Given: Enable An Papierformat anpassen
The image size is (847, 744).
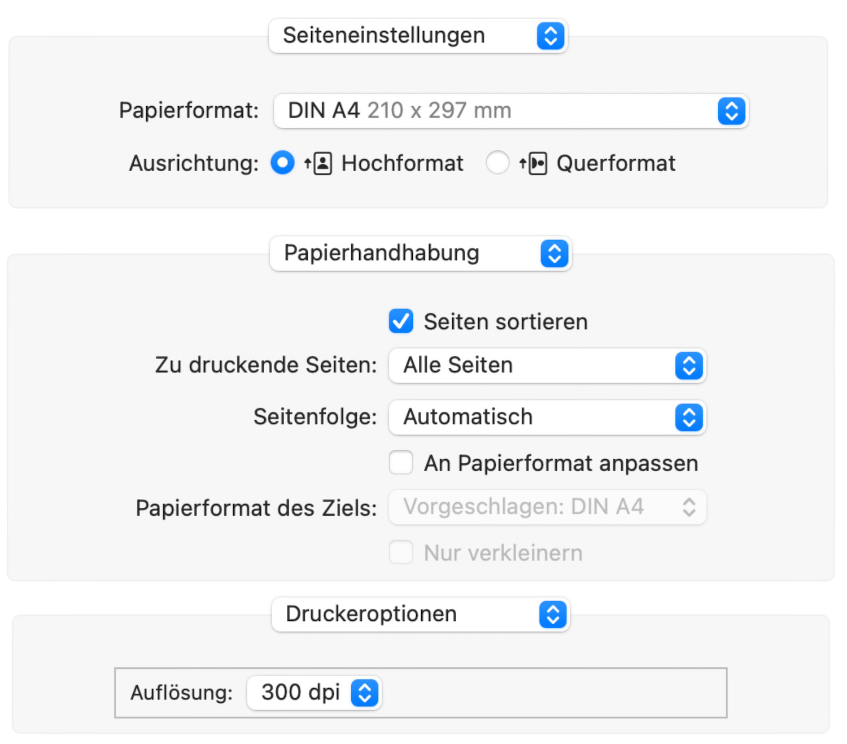Looking at the screenshot, I should point(400,463).
